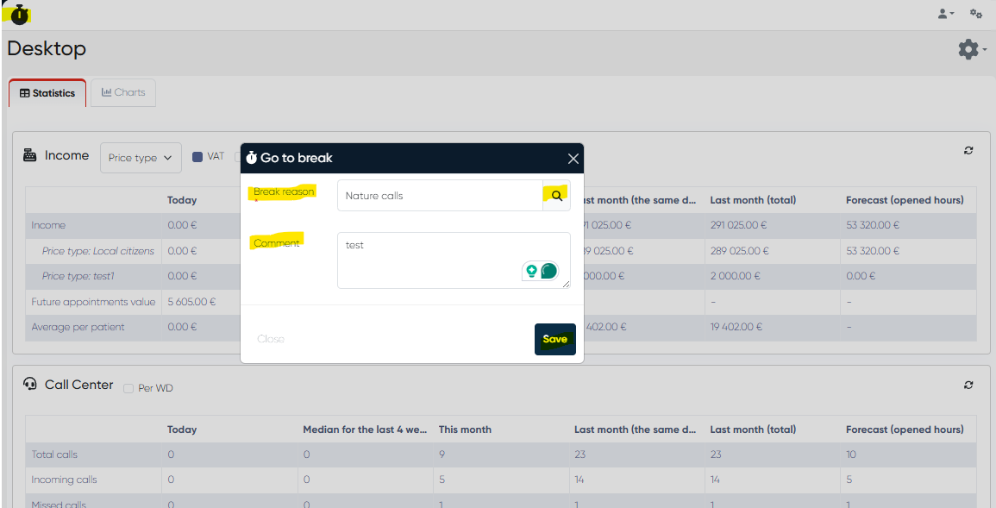Enable the Per WD checkbox
The width and height of the screenshot is (996, 508).
[128, 389]
